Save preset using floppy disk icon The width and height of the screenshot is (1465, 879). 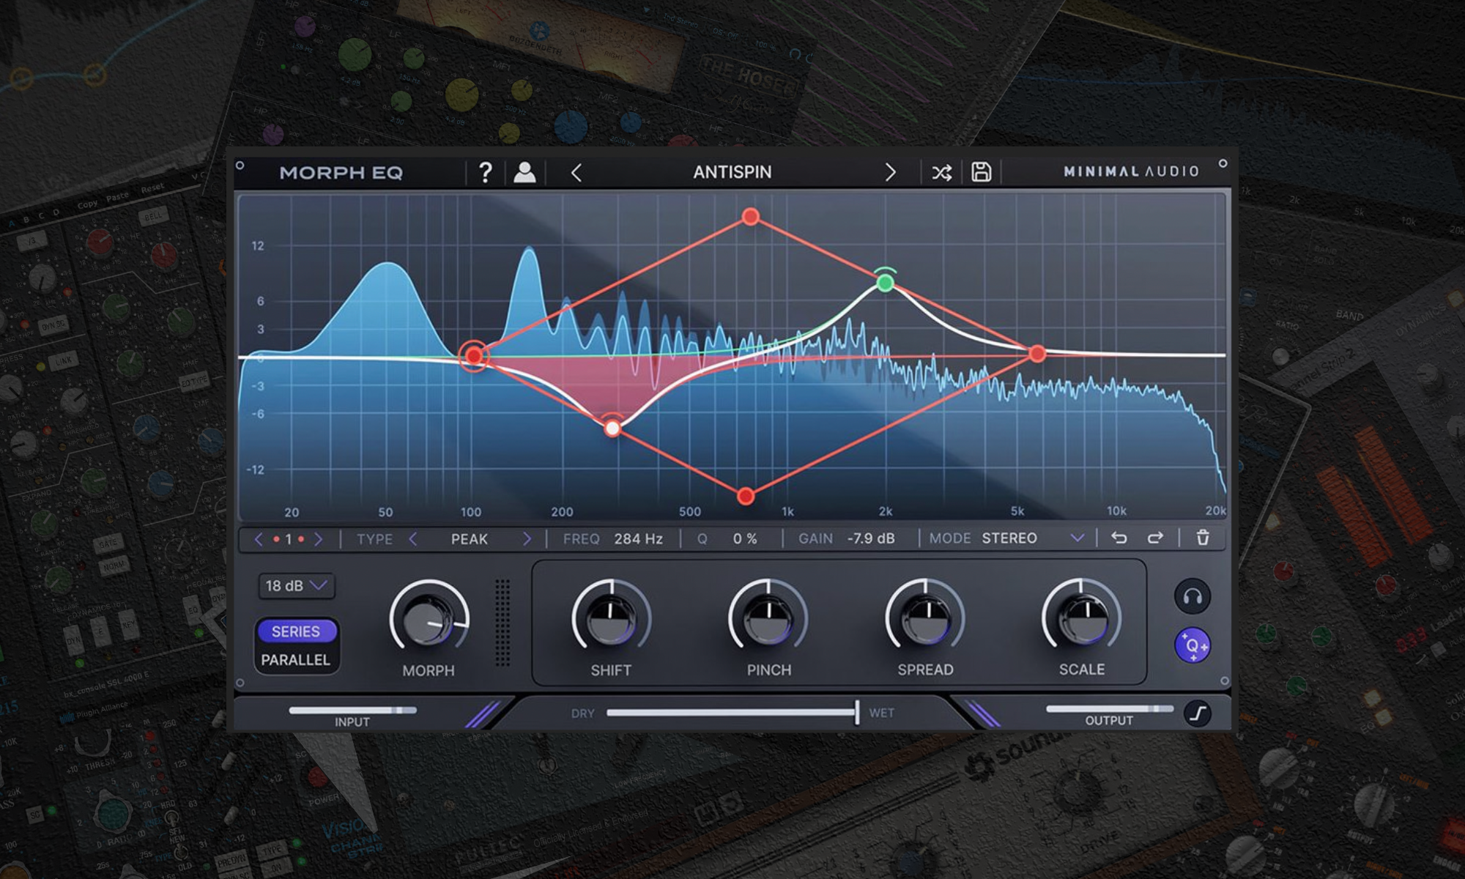point(981,172)
